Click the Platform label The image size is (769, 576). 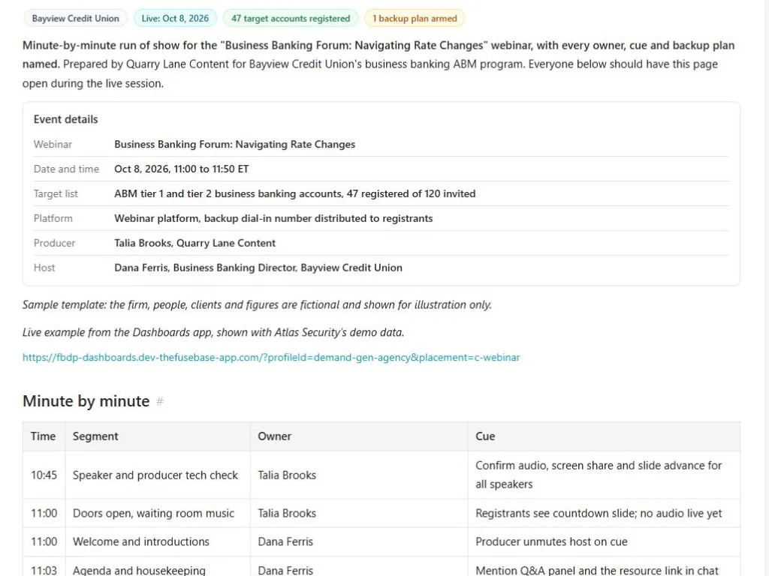click(x=53, y=218)
